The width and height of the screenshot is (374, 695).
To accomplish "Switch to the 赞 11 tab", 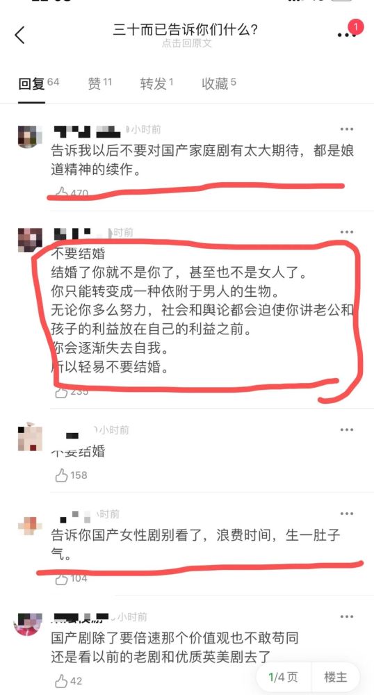I will tap(100, 83).
